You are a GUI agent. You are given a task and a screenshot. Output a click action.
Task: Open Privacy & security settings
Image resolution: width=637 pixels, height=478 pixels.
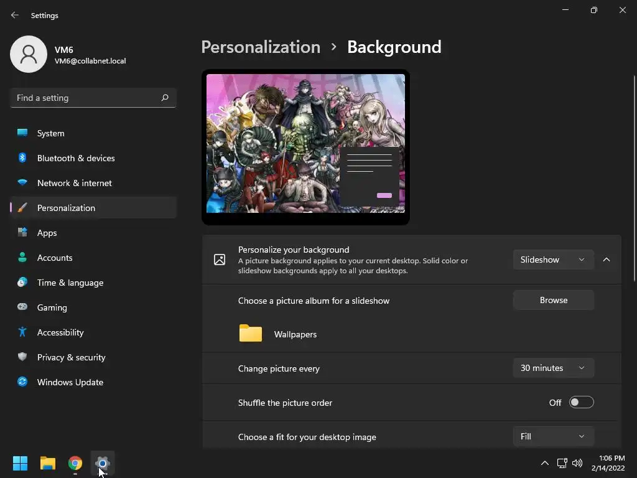pyautogui.click(x=93, y=357)
